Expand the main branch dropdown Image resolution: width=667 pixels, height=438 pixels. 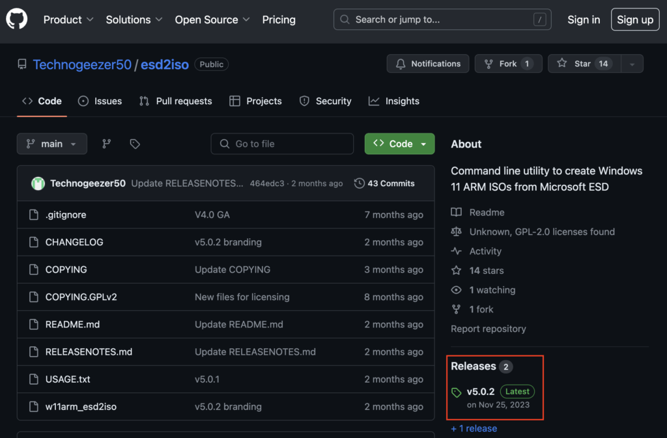(x=52, y=144)
